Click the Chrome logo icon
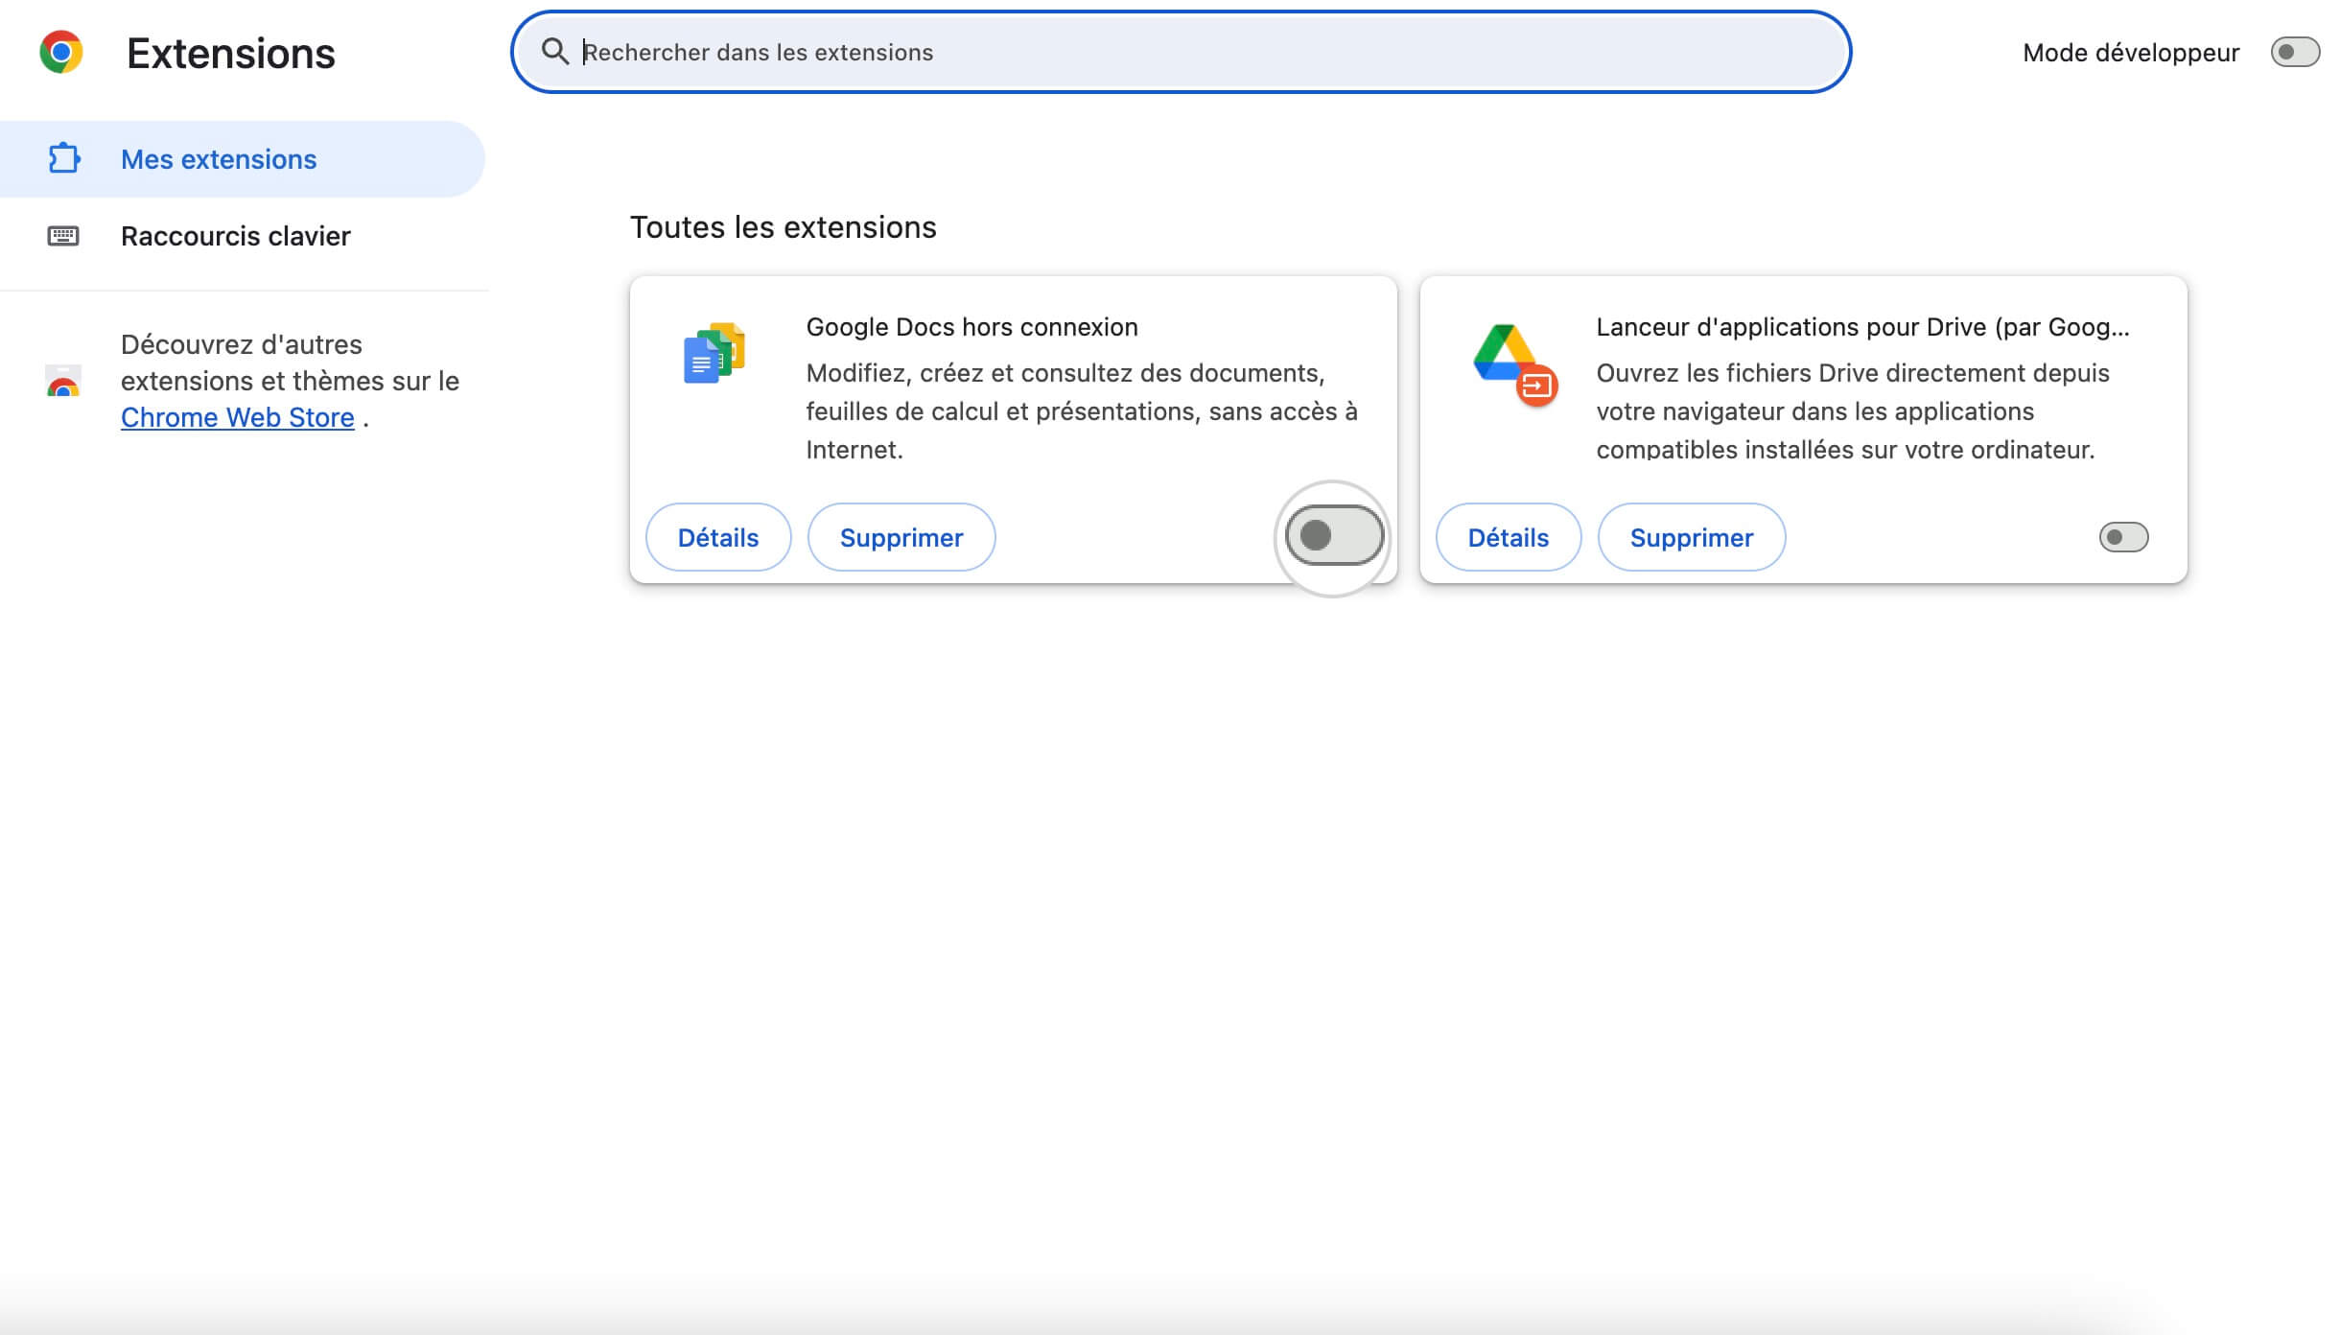The image size is (2340, 1335). [x=60, y=52]
